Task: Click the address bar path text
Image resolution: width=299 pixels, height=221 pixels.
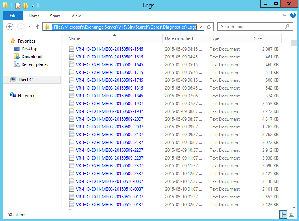Action: click(124, 27)
